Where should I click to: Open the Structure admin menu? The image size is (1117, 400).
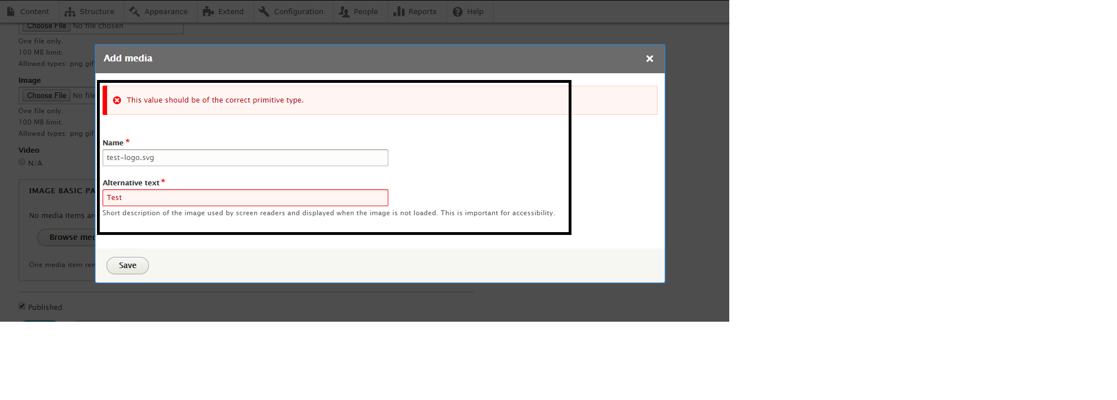(x=90, y=11)
